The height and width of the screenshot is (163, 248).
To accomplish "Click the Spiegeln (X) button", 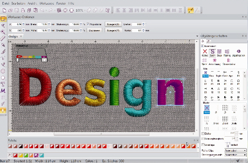I will pos(113,24).
